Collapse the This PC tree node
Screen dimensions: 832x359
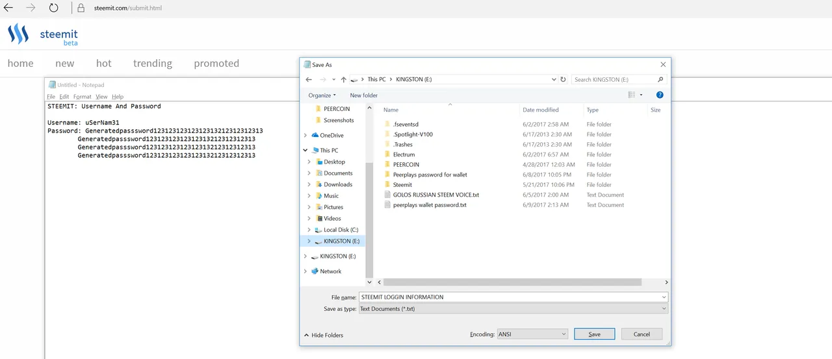click(x=305, y=150)
